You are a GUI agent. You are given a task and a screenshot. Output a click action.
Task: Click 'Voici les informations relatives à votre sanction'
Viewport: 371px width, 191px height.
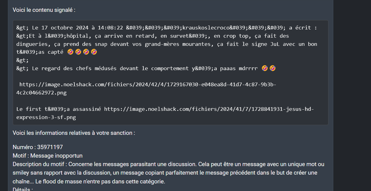click(74, 133)
